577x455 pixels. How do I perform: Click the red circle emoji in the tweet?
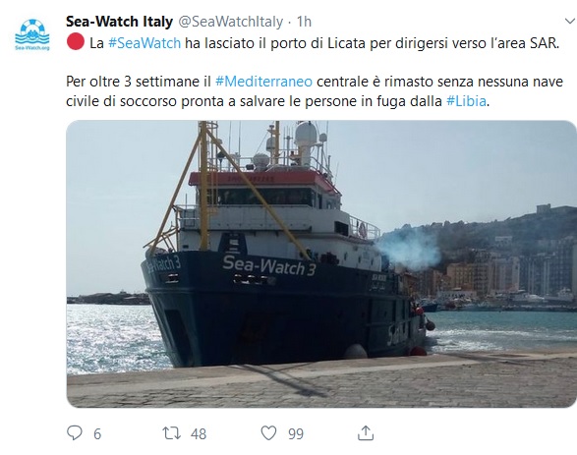point(76,41)
